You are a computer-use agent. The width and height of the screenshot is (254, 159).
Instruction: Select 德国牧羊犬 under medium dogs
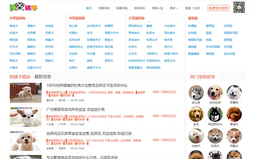tap(76, 47)
